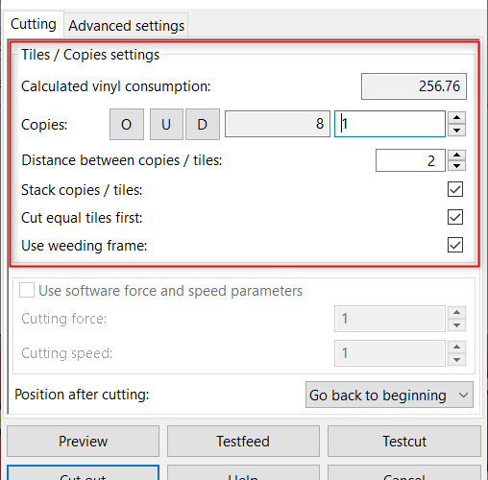Click the calculated vinyl consumption field
The height and width of the screenshot is (480, 488).
(414, 86)
